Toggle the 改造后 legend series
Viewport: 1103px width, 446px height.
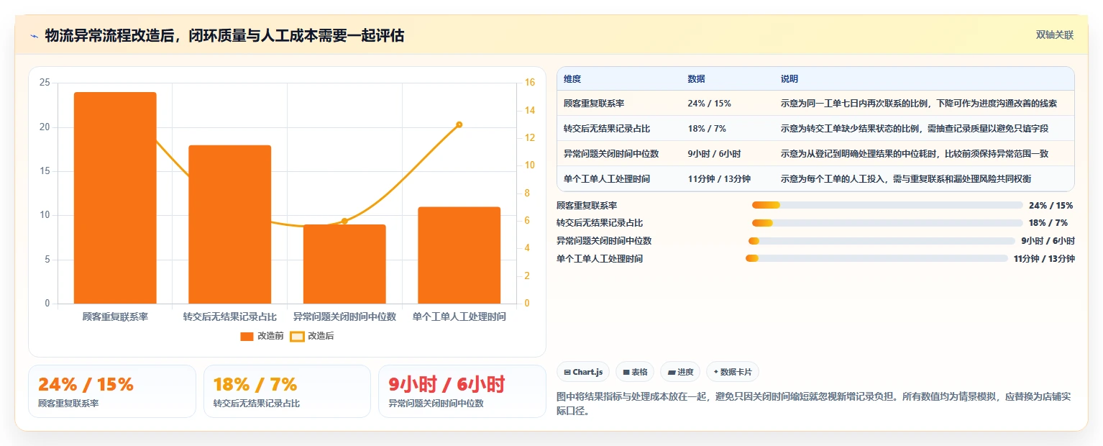(312, 336)
